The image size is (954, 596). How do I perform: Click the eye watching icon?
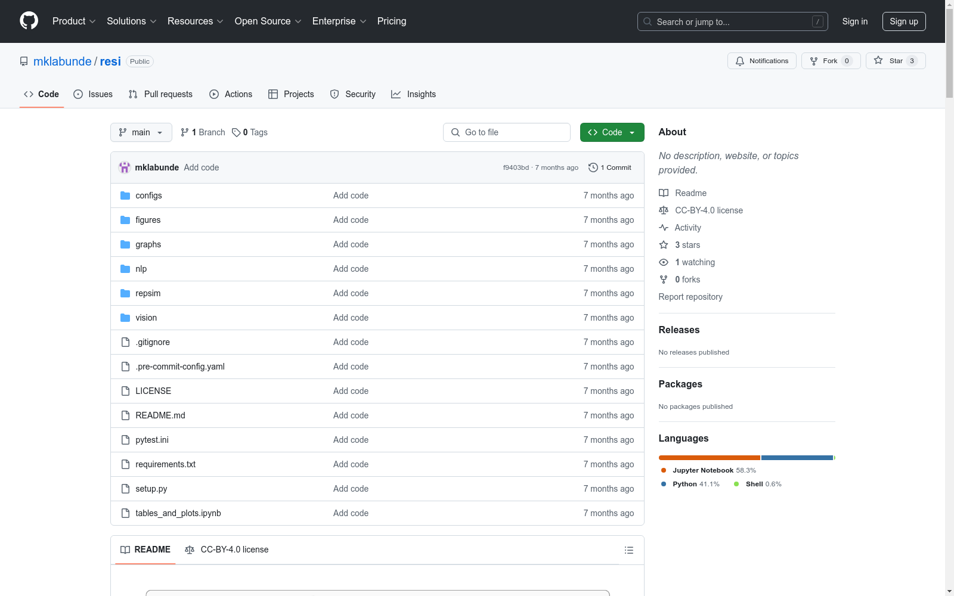pos(664,262)
